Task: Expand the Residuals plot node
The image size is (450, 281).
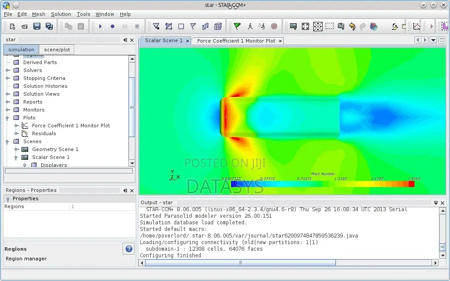Action: pyautogui.click(x=17, y=133)
